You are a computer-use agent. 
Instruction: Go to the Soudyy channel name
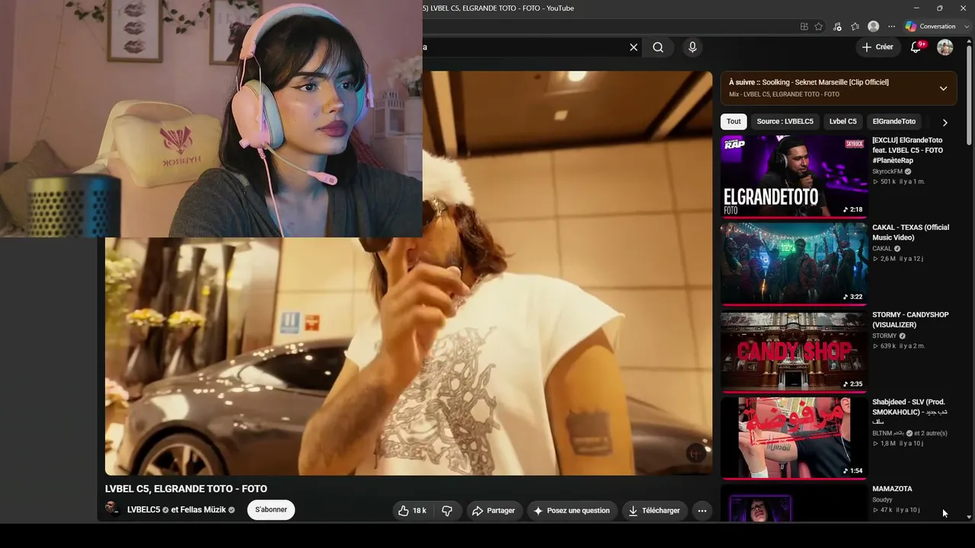(x=882, y=500)
